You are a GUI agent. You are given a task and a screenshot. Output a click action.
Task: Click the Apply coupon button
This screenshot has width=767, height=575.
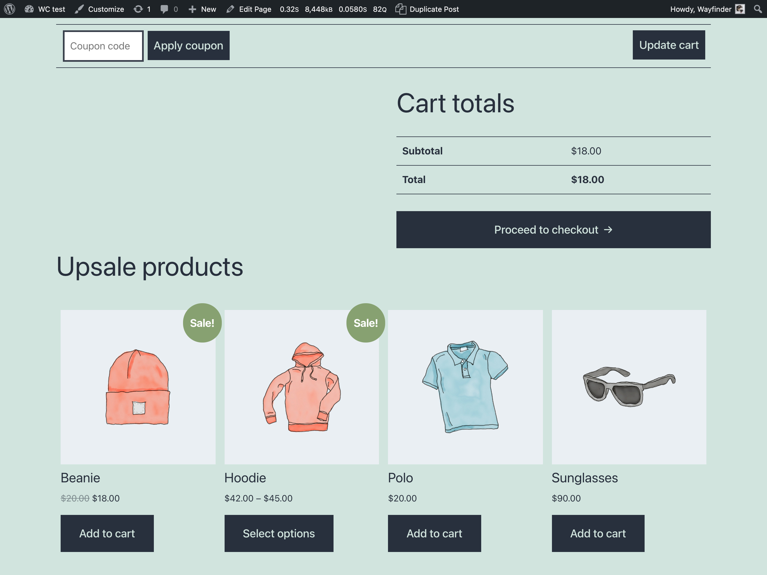pos(189,45)
